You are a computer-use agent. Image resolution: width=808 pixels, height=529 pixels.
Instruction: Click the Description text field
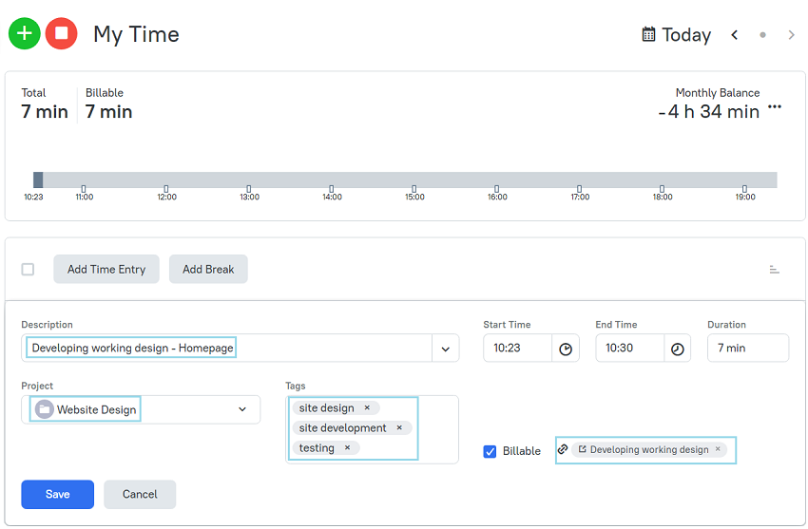pyautogui.click(x=227, y=349)
